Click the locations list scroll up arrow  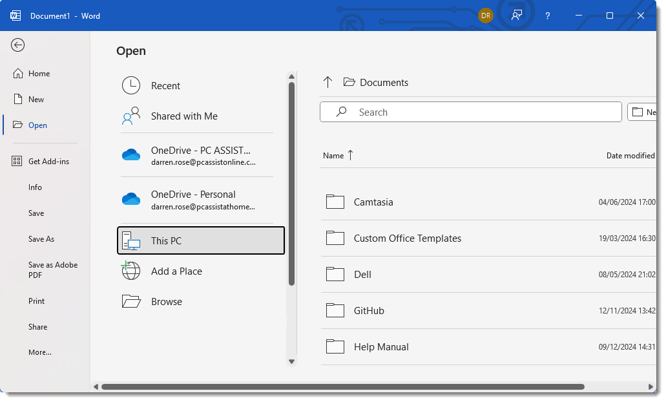click(x=291, y=76)
